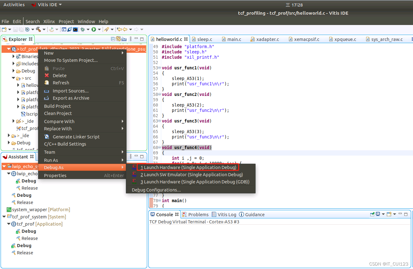Click the Debug bug toolbar icon

coord(83,29)
